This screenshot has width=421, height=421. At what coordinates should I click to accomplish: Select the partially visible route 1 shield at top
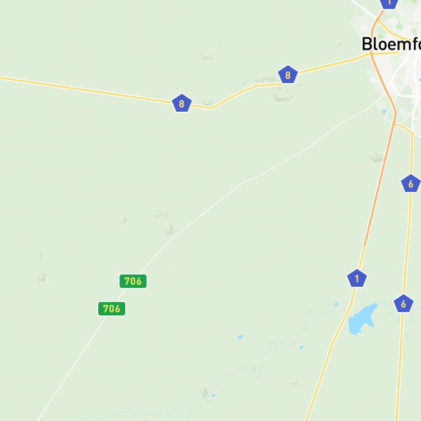(389, 4)
